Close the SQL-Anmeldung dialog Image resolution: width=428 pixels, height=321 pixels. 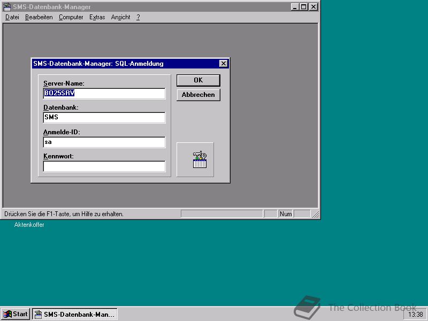[223, 64]
